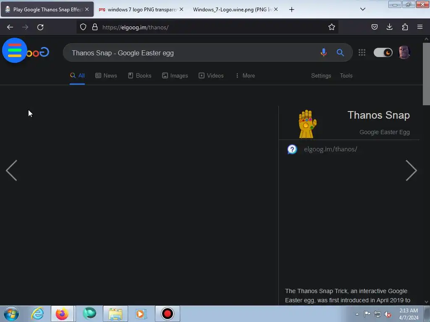Toggle the dark mode switch
This screenshot has width=430, height=322.
383,52
